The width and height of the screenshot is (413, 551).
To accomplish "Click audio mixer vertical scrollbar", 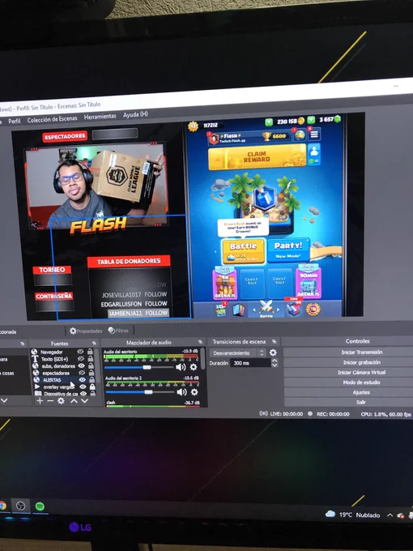I will pyautogui.click(x=203, y=358).
